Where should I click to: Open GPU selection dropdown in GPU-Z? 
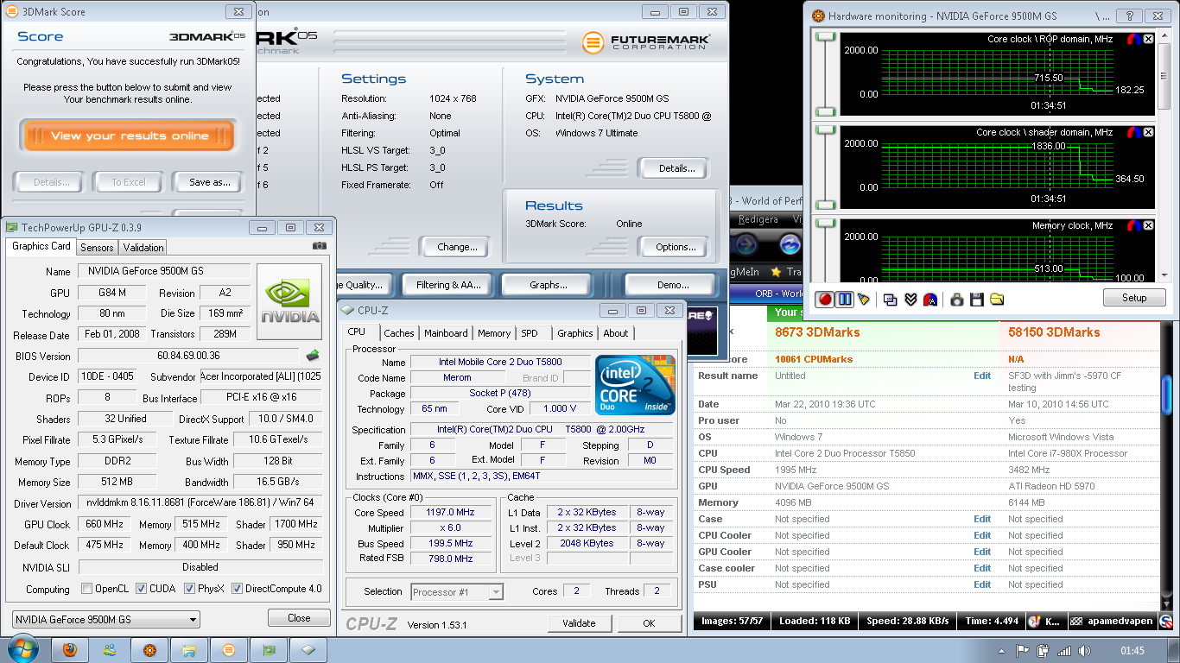pos(106,619)
